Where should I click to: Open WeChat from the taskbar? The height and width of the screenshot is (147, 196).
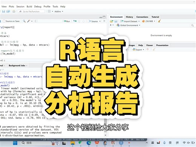point(80,143)
